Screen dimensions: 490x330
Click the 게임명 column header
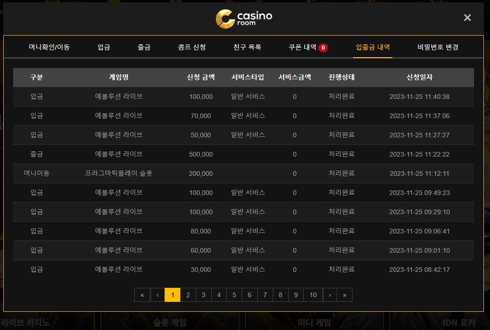coord(119,77)
